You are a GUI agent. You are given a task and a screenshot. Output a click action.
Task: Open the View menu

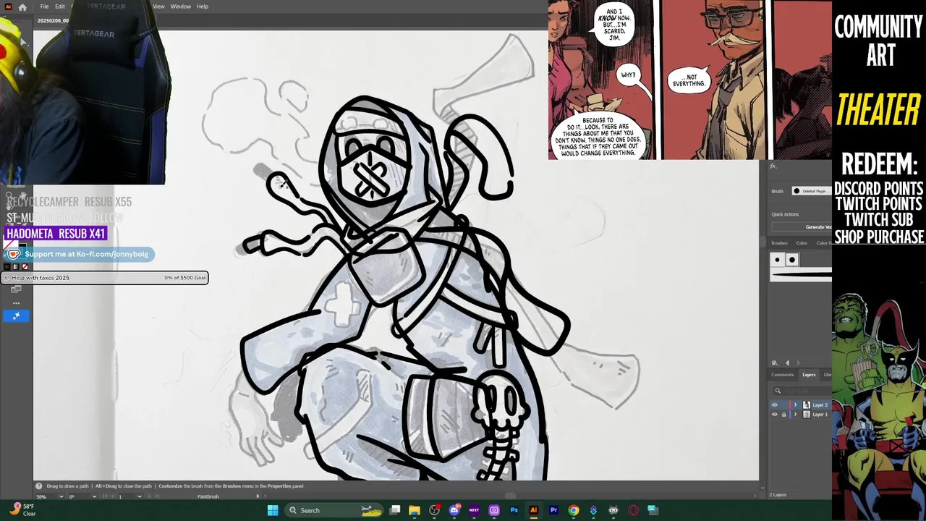[158, 7]
